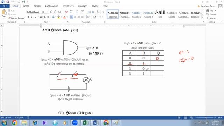Switch to Web Layout view icon
This screenshot has height=126, width=224.
coord(191,118)
